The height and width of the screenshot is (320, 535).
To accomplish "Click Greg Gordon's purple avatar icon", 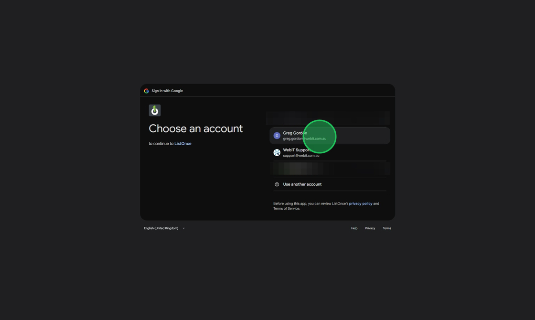I will coord(277,136).
